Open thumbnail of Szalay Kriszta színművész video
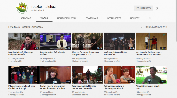 (x=56, y=75)
